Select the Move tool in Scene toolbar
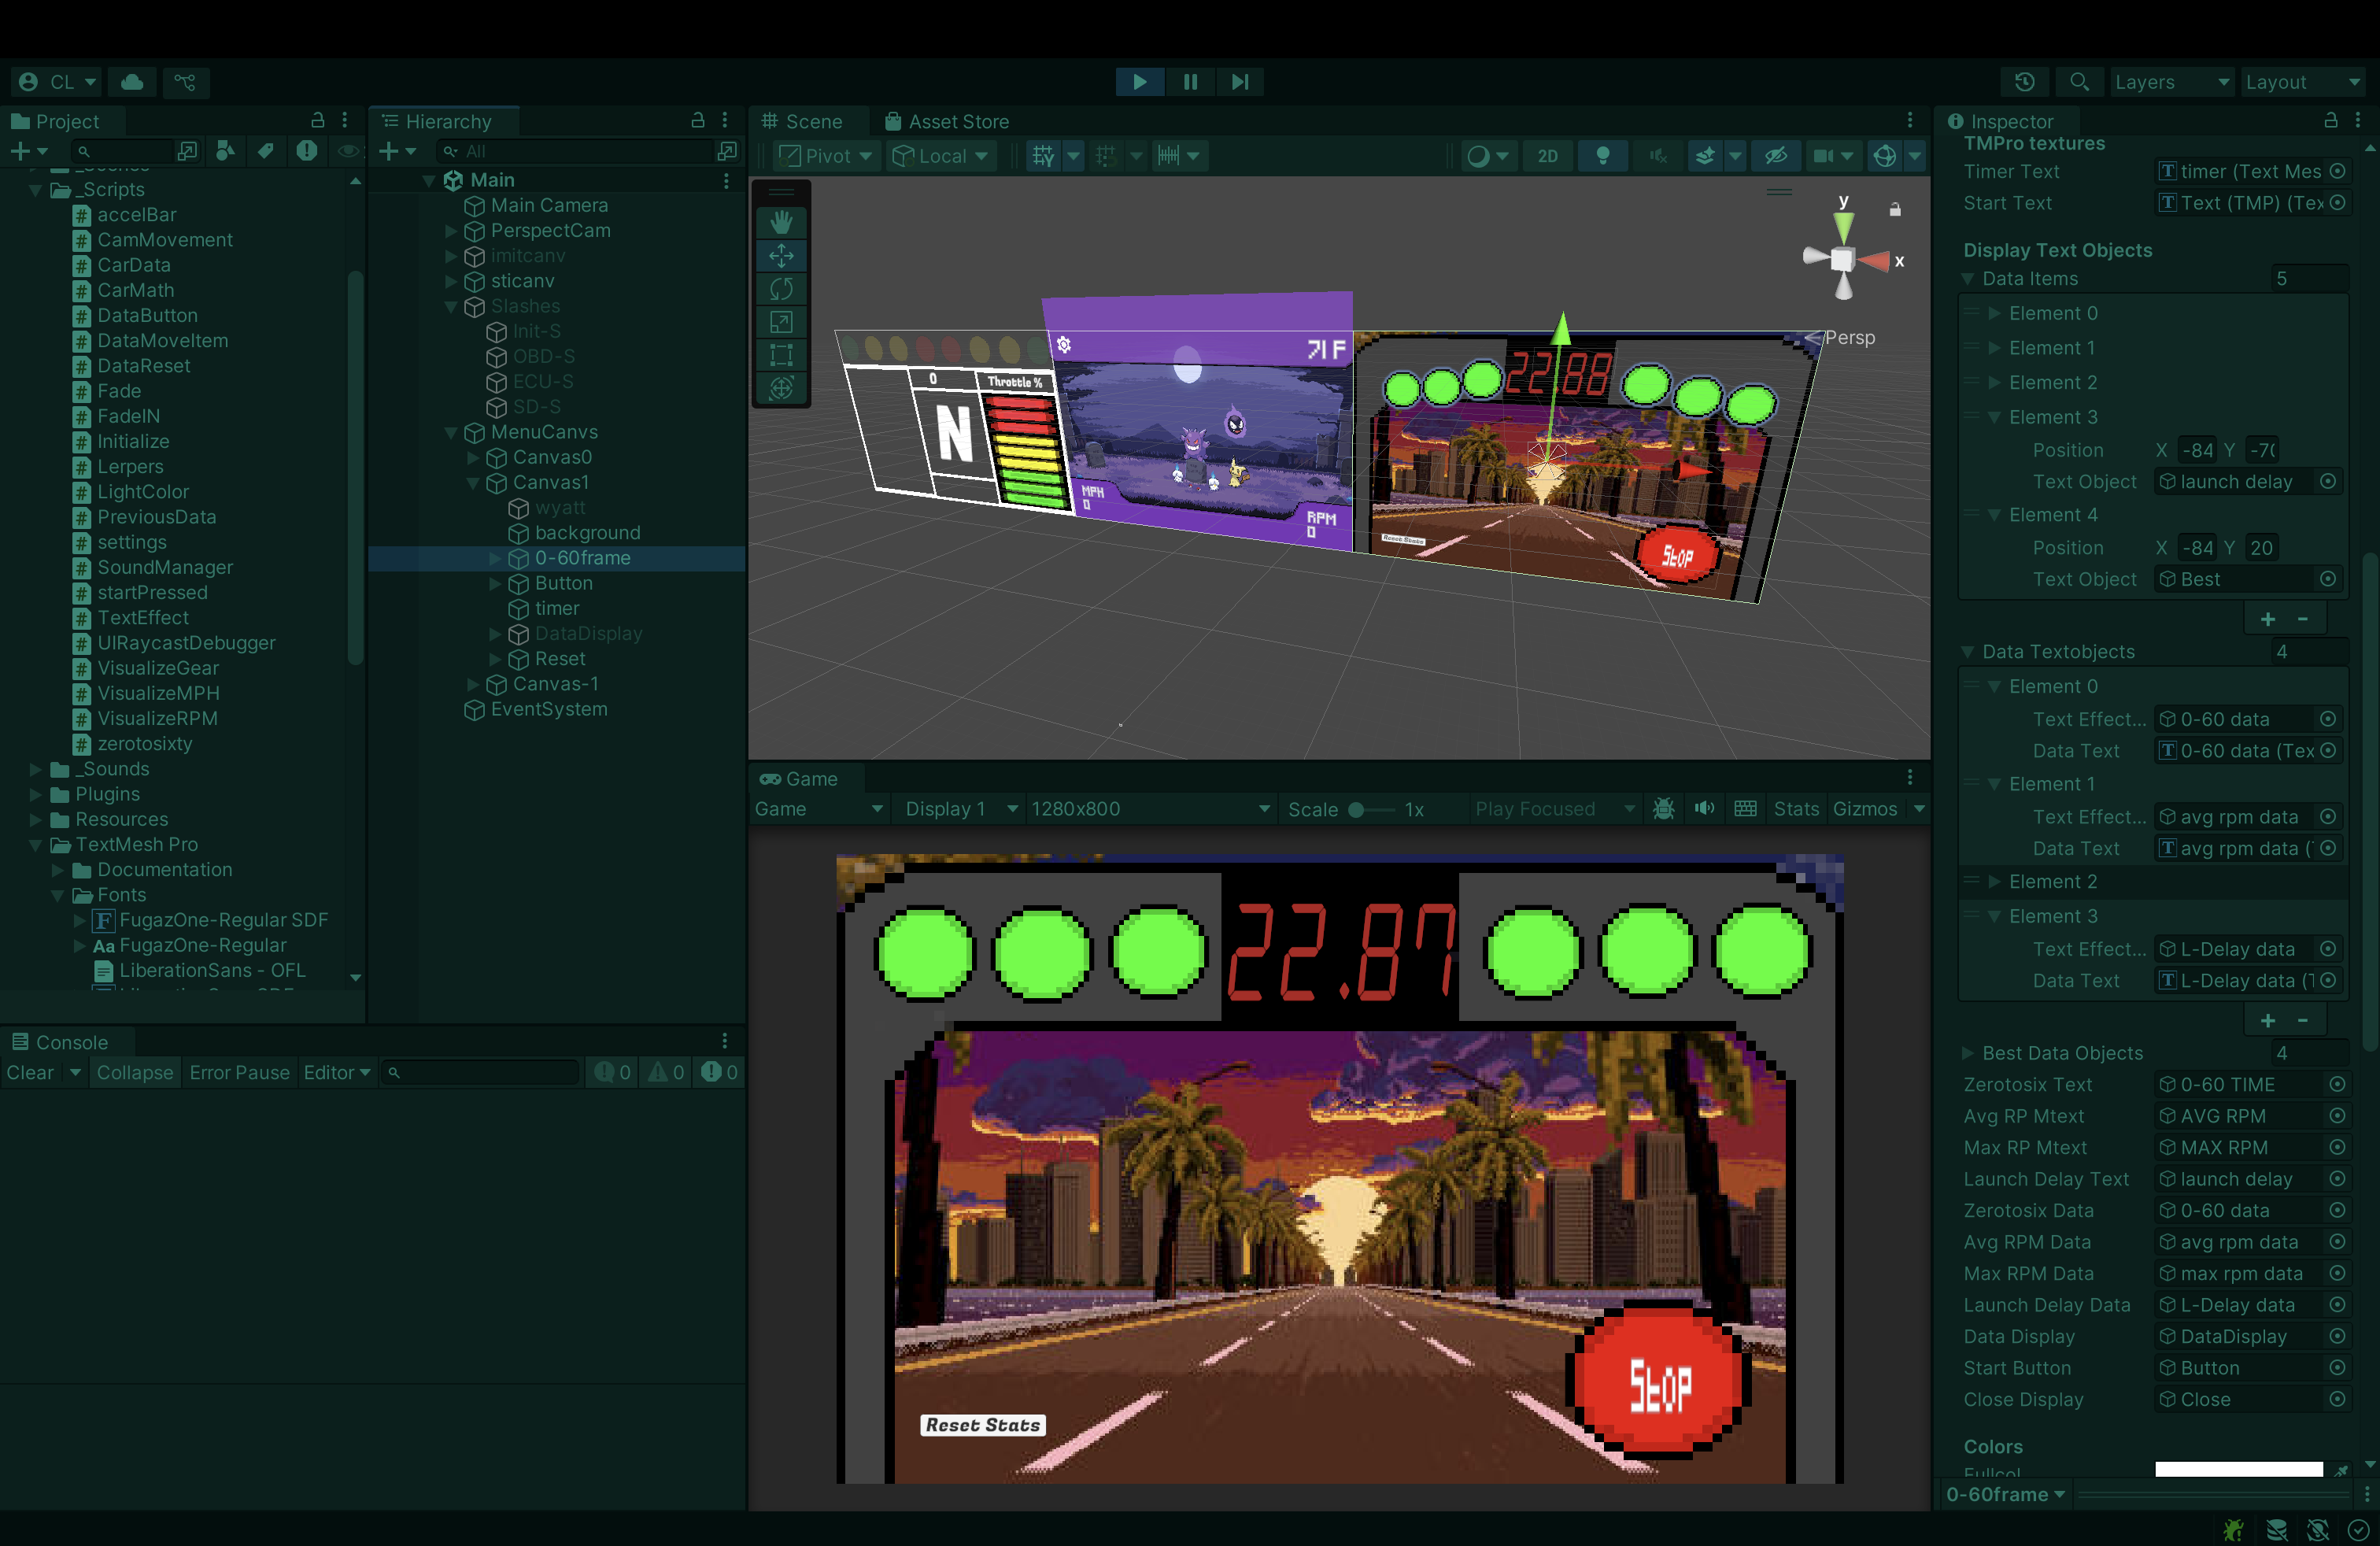Viewport: 2380px width, 1546px height. coord(781,256)
